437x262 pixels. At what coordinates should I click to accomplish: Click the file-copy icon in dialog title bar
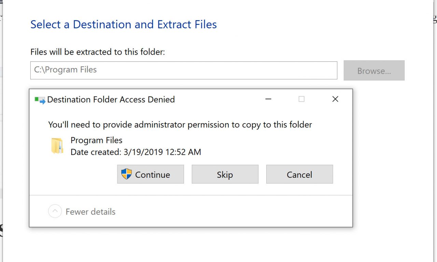40,100
